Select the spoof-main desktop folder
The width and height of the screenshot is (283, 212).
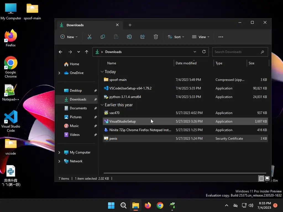point(32,11)
